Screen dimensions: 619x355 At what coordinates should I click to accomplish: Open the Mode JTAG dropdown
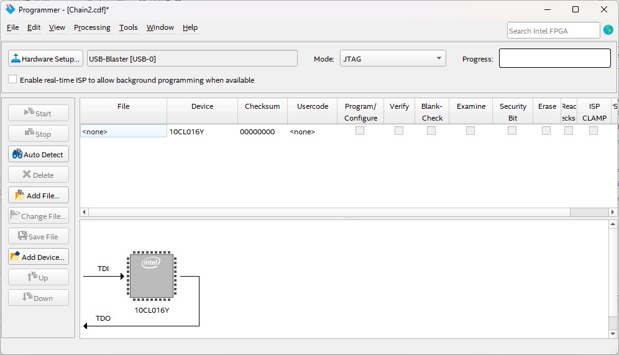pos(393,58)
